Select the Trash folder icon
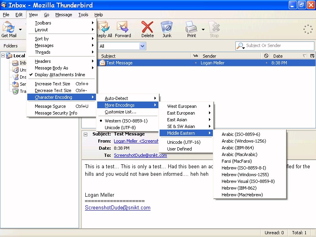Screen dimensions: 316x237 coord(15,91)
